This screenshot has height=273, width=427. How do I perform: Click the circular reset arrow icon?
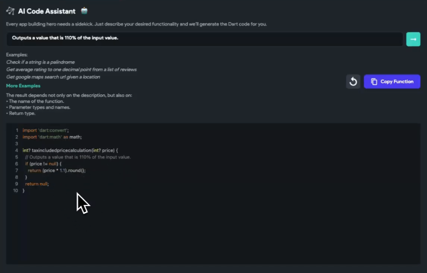pyautogui.click(x=353, y=82)
